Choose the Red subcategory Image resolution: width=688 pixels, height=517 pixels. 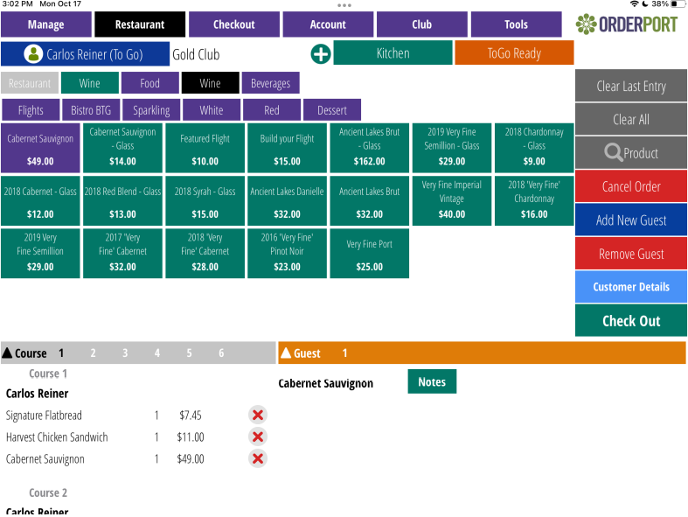click(x=272, y=110)
